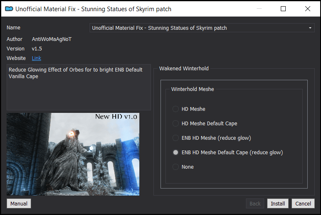The width and height of the screenshot is (321, 215).
Task: Click the Version field label
Action: 16,49
